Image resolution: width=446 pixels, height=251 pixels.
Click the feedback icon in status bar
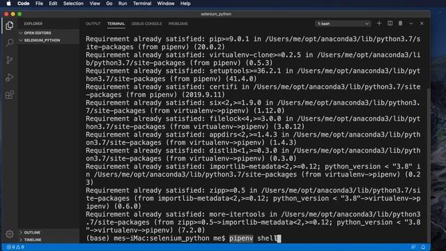(413, 247)
